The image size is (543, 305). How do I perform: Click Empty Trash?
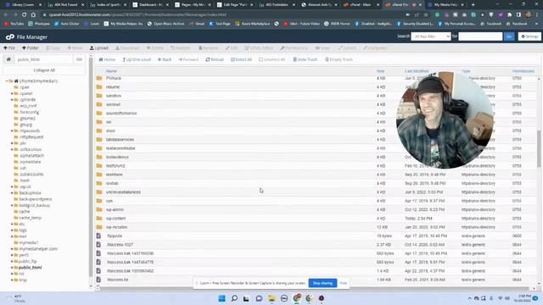[339, 59]
